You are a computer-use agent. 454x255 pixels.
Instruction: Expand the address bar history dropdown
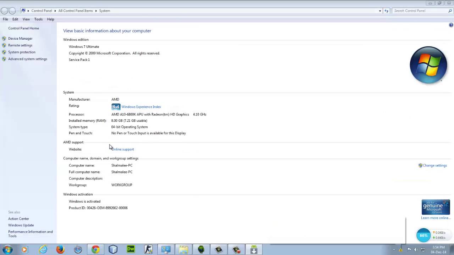tap(380, 11)
